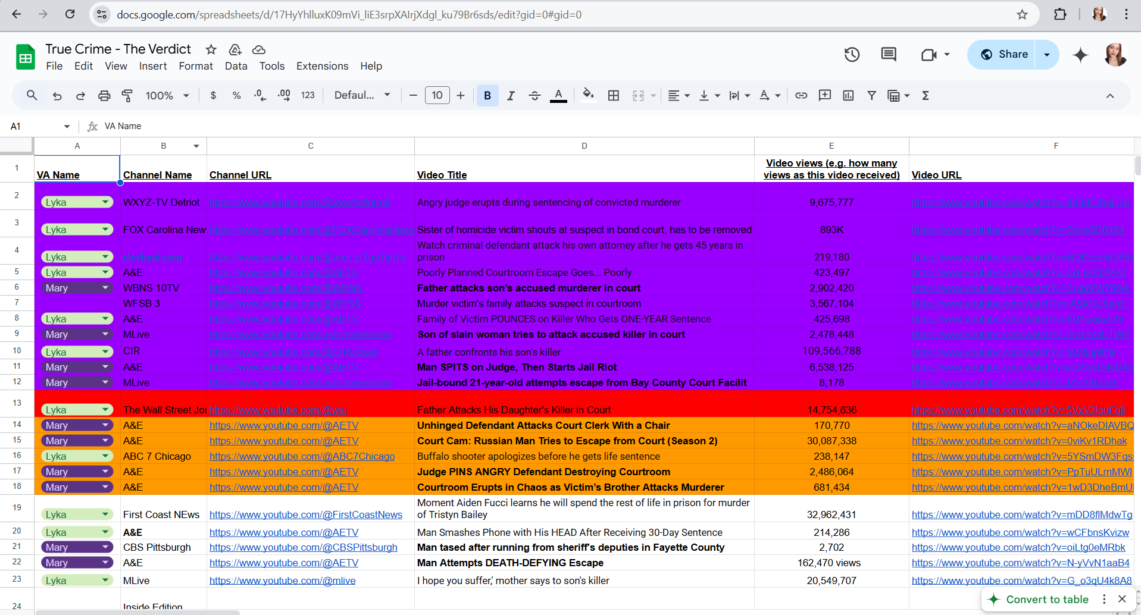Screen dimensions: 1141x615
Task: Select the Paint format roller icon
Action: (x=127, y=95)
